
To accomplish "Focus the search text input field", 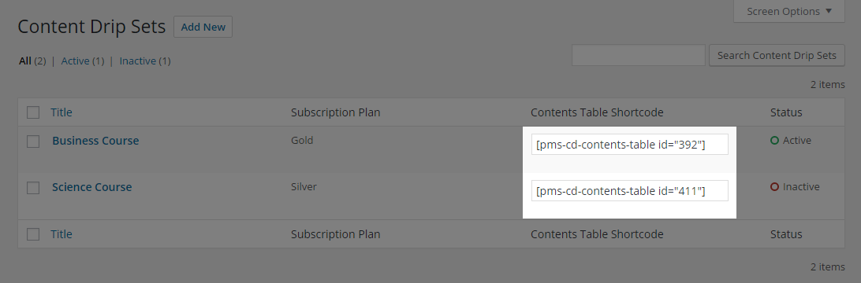I will (x=639, y=55).
